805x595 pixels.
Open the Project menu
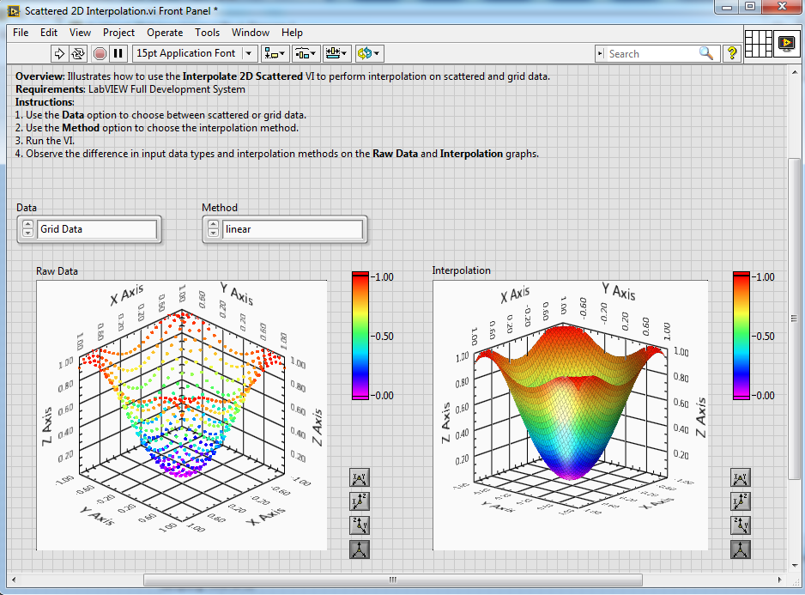point(118,33)
